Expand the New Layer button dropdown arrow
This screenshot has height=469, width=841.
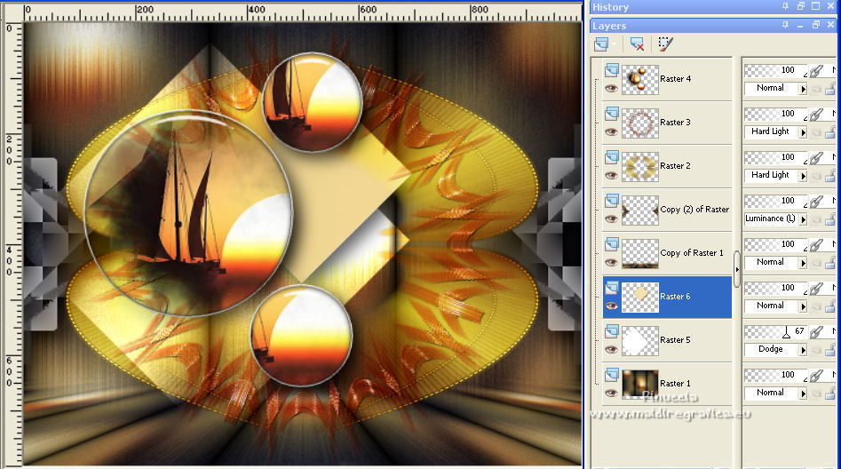pos(614,44)
